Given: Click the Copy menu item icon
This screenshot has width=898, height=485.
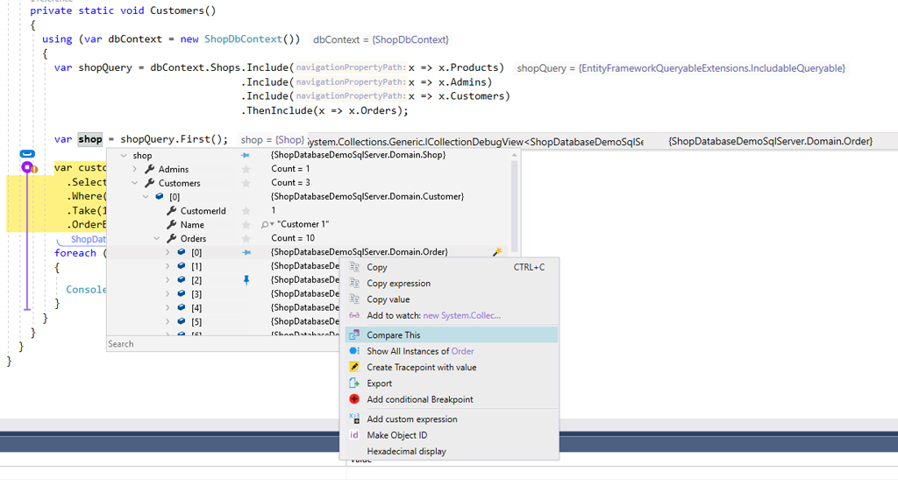Looking at the screenshot, I should 354,266.
